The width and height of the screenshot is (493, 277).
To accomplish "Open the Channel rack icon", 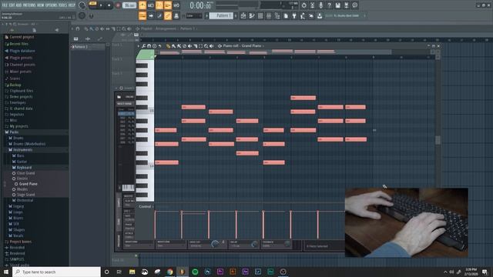I will (260, 15).
